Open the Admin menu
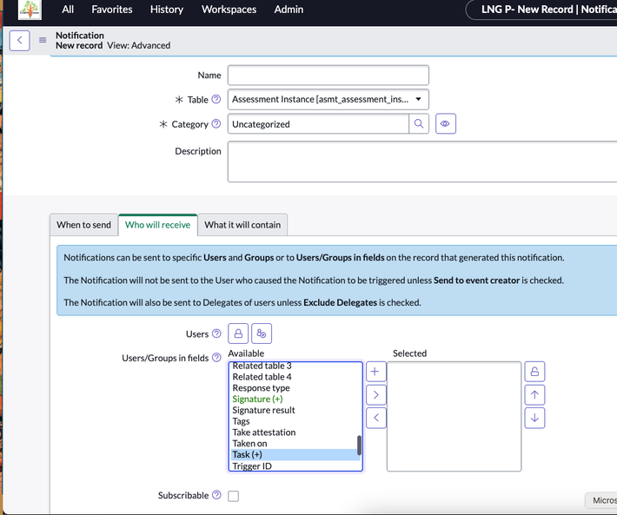This screenshot has height=515, width=617. 289,10
